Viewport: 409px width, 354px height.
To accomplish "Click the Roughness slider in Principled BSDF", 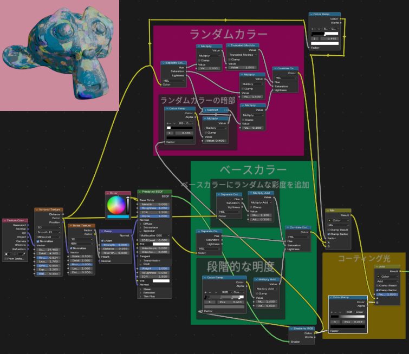I will coord(154,208).
